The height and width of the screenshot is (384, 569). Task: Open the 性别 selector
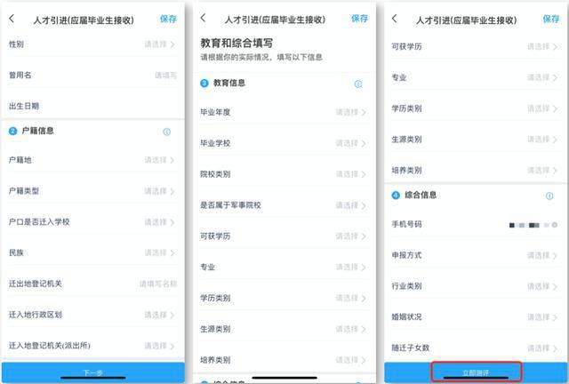click(92, 44)
